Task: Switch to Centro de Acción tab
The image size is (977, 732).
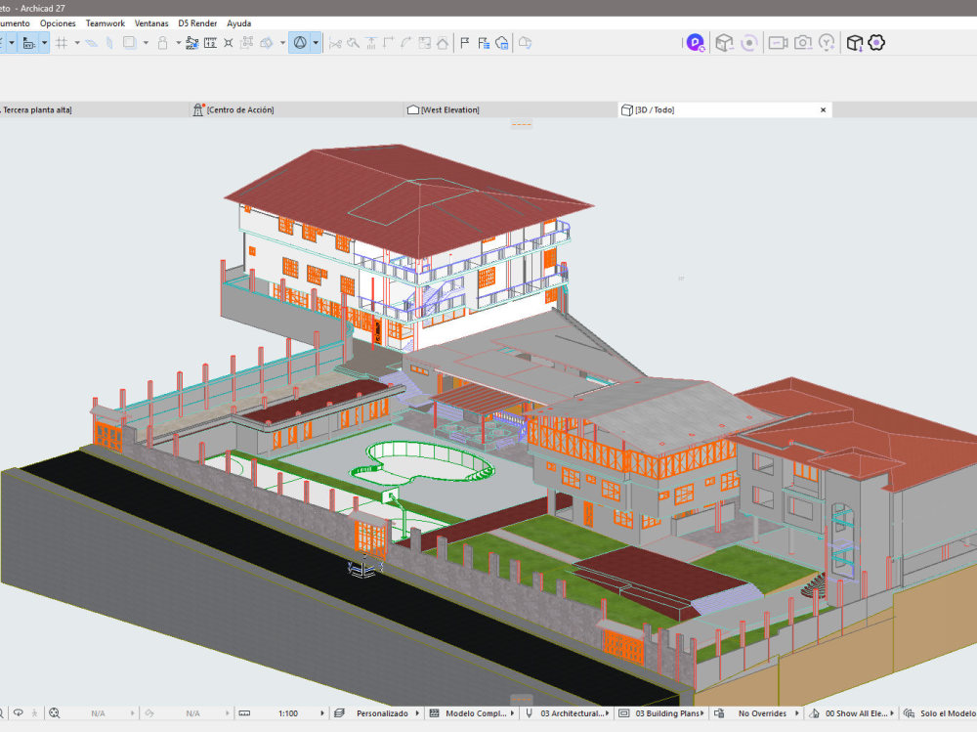Action: [296, 109]
